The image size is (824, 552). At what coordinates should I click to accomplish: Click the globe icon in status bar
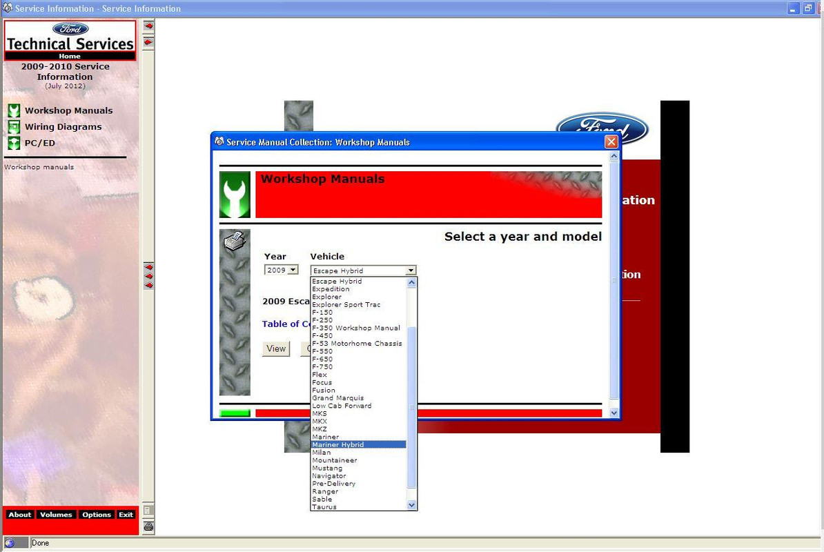click(x=10, y=543)
